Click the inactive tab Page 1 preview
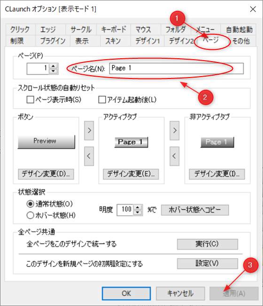This screenshot has height=306, width=263. pos(217,142)
